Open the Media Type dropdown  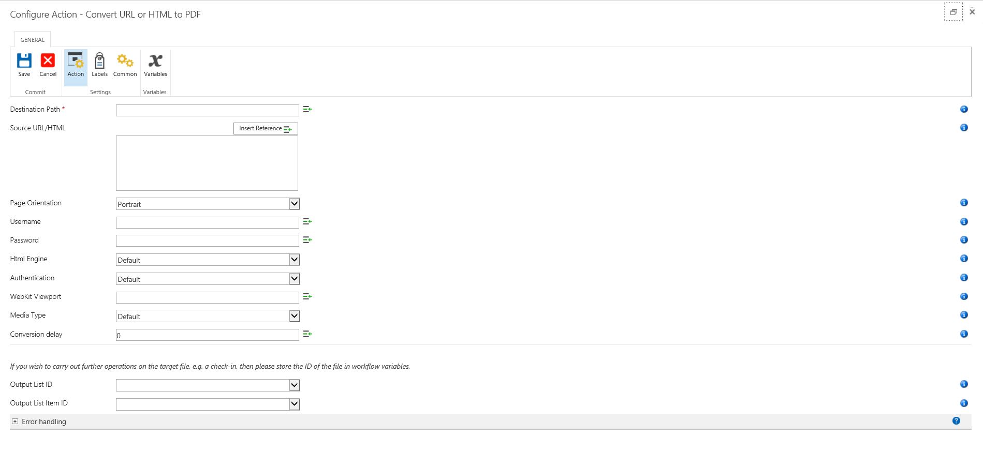pos(294,316)
